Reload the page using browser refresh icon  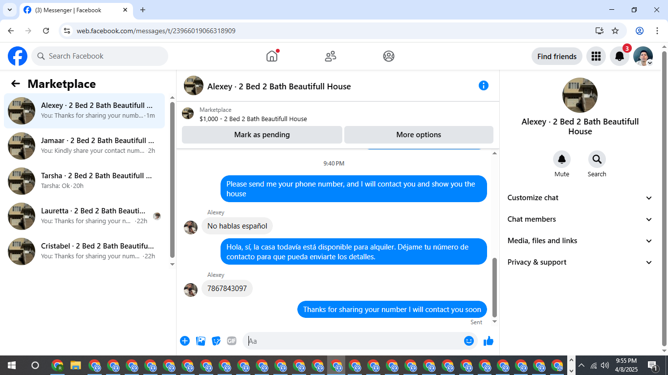[x=46, y=31]
